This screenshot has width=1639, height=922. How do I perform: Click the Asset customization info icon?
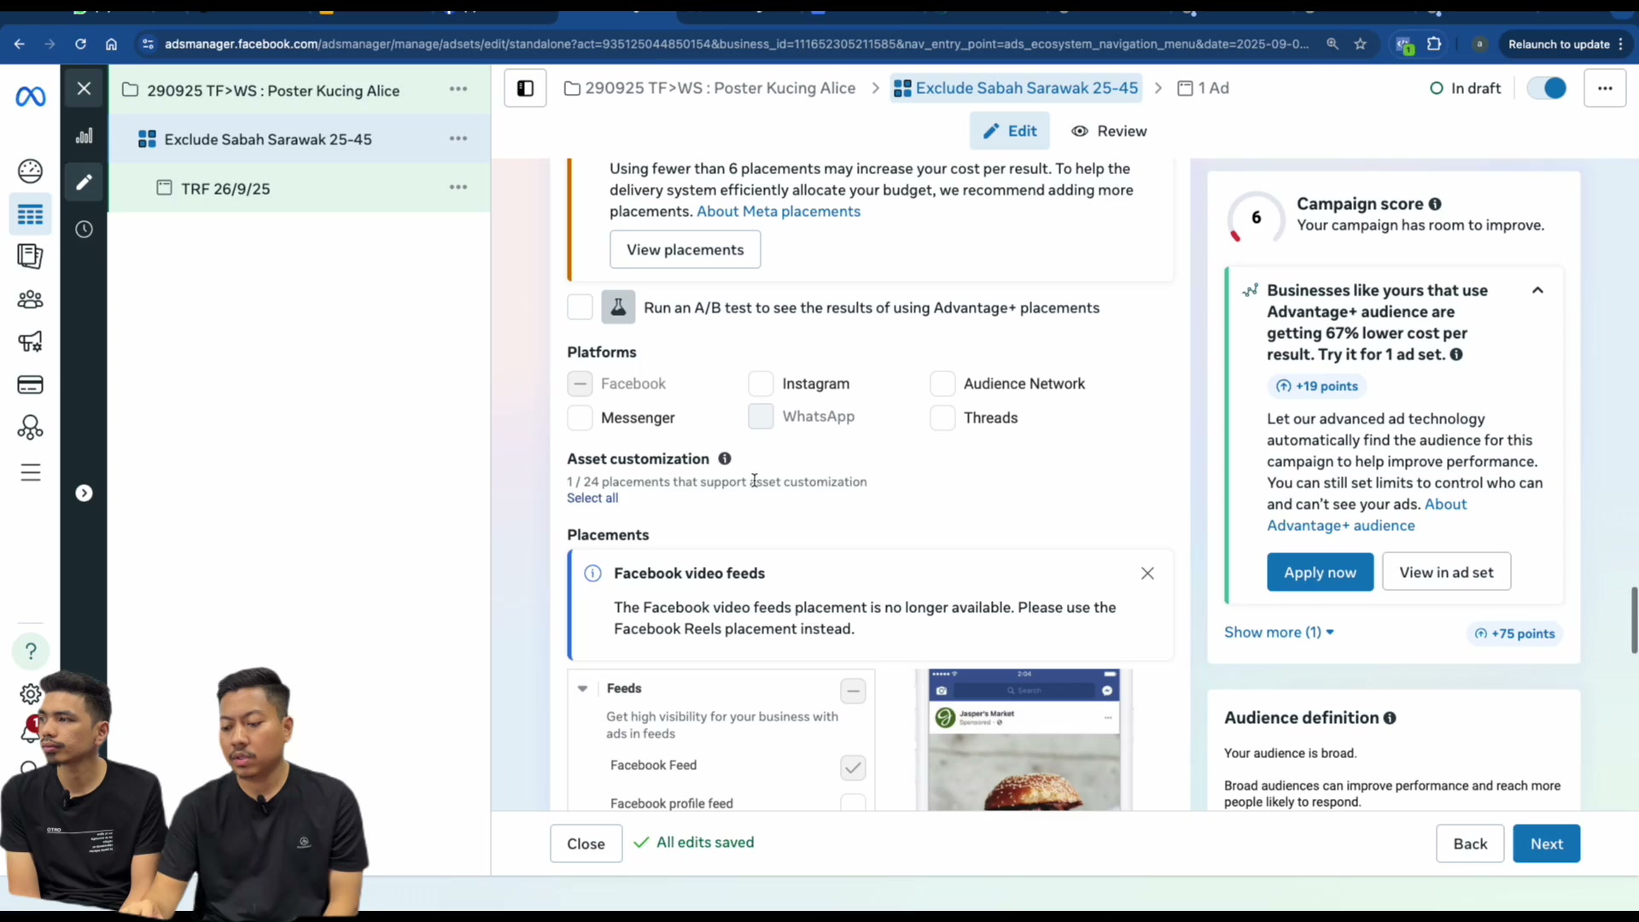click(725, 459)
